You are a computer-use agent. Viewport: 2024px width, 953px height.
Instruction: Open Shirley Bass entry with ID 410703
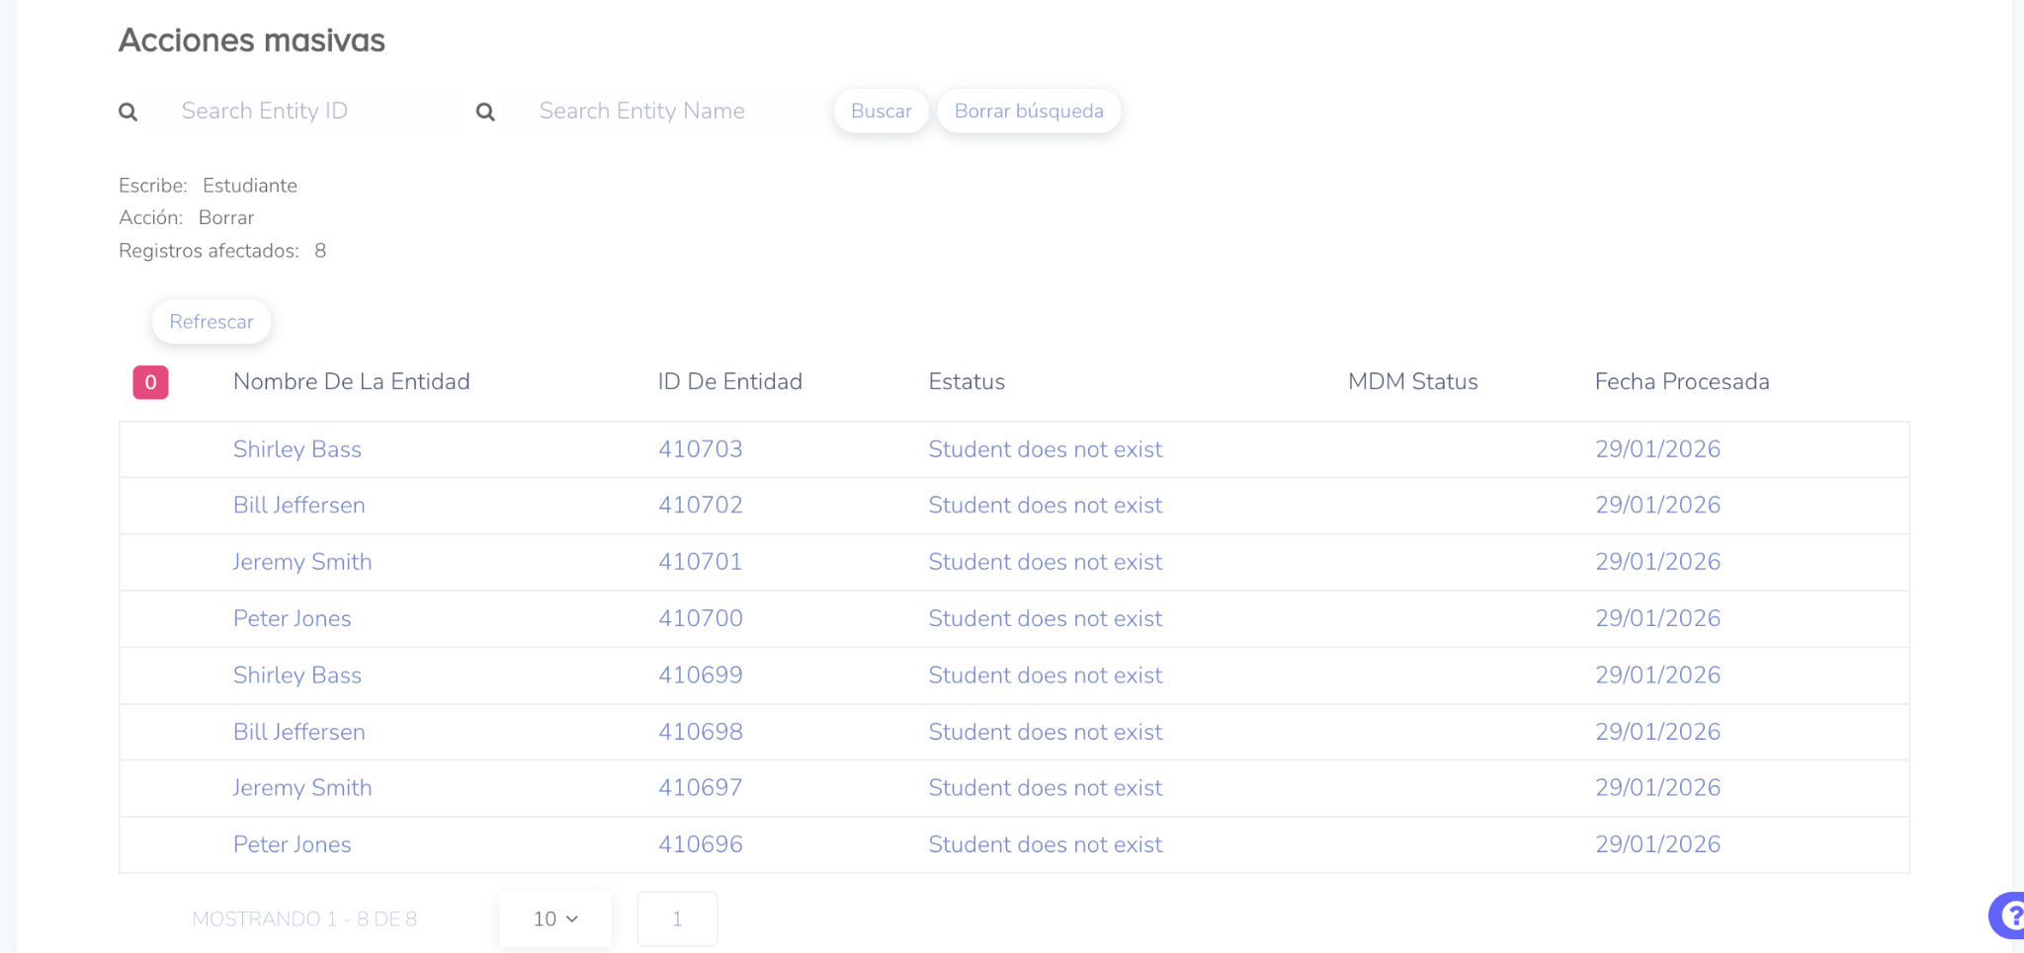(x=296, y=449)
